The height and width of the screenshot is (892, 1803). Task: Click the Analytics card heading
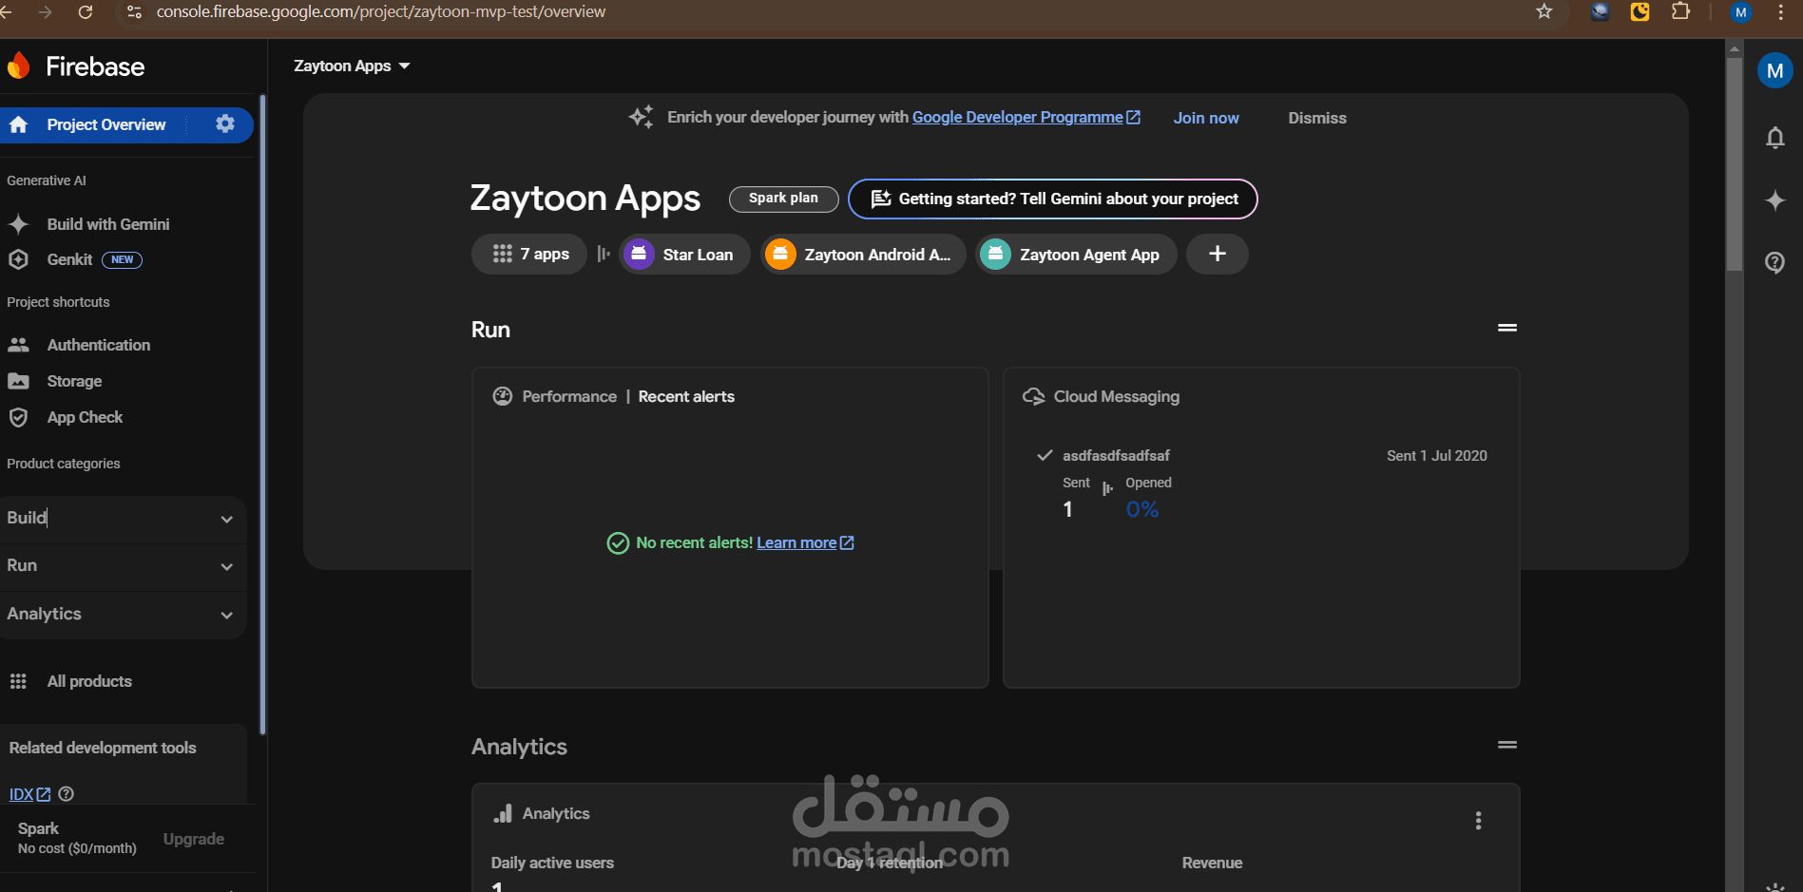click(556, 813)
